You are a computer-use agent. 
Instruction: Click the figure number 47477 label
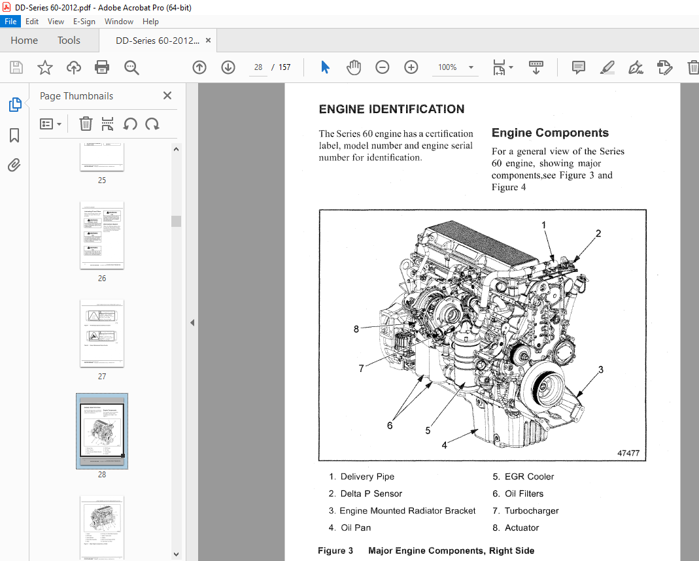[628, 453]
